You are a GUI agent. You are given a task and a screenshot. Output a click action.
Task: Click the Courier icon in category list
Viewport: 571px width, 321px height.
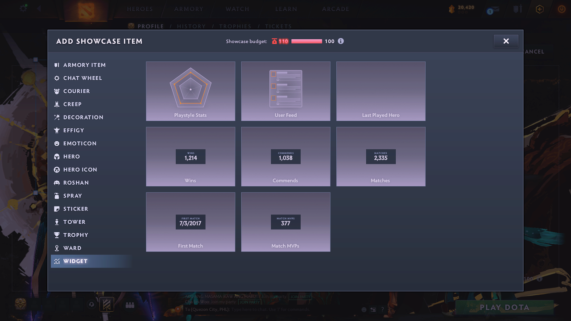57,91
